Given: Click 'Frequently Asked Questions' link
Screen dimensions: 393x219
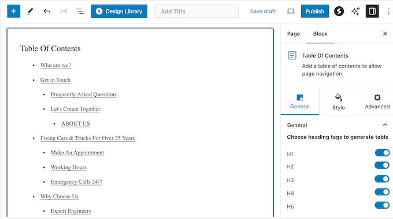Looking at the screenshot, I should 83,95.
